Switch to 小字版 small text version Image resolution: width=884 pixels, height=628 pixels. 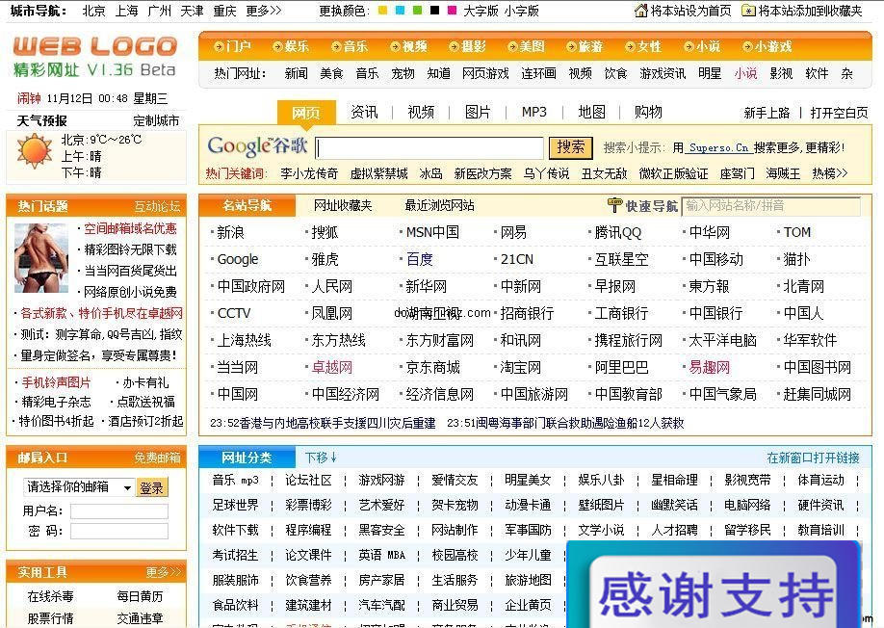click(x=521, y=11)
